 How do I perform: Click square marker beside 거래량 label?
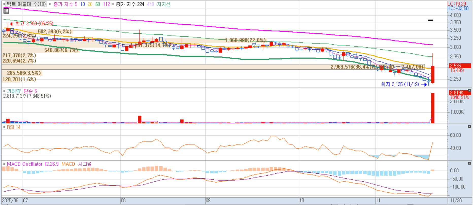(4, 91)
